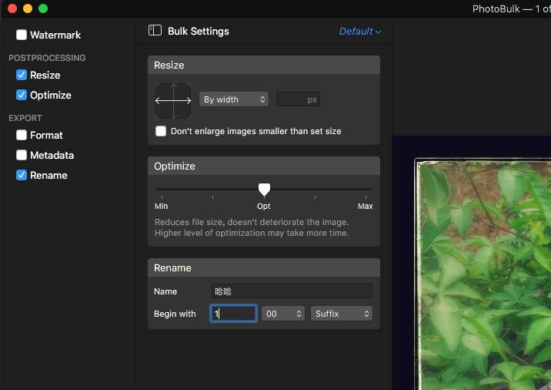Click the Resize section header
551x390 pixels.
click(264, 65)
